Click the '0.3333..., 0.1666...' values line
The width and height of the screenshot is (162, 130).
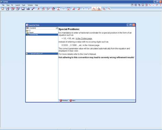click(81, 45)
